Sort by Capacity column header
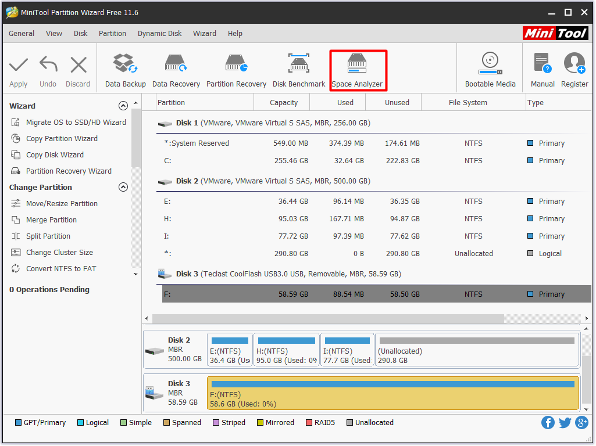Viewport: 596px width, 446px height. pos(284,103)
